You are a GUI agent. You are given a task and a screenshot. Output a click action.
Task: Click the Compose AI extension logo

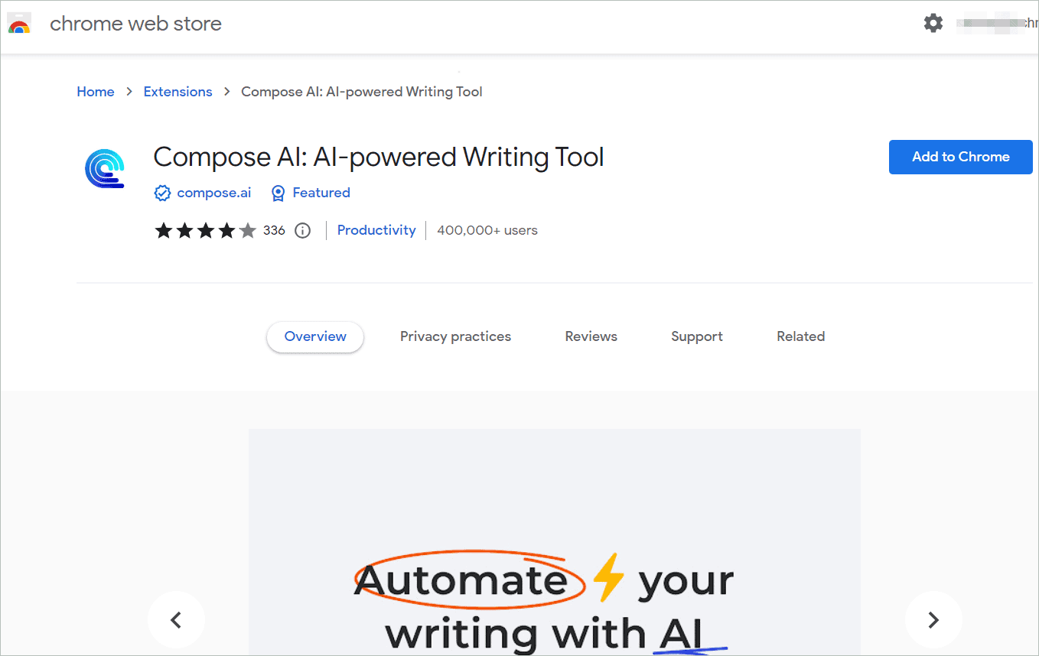click(104, 168)
